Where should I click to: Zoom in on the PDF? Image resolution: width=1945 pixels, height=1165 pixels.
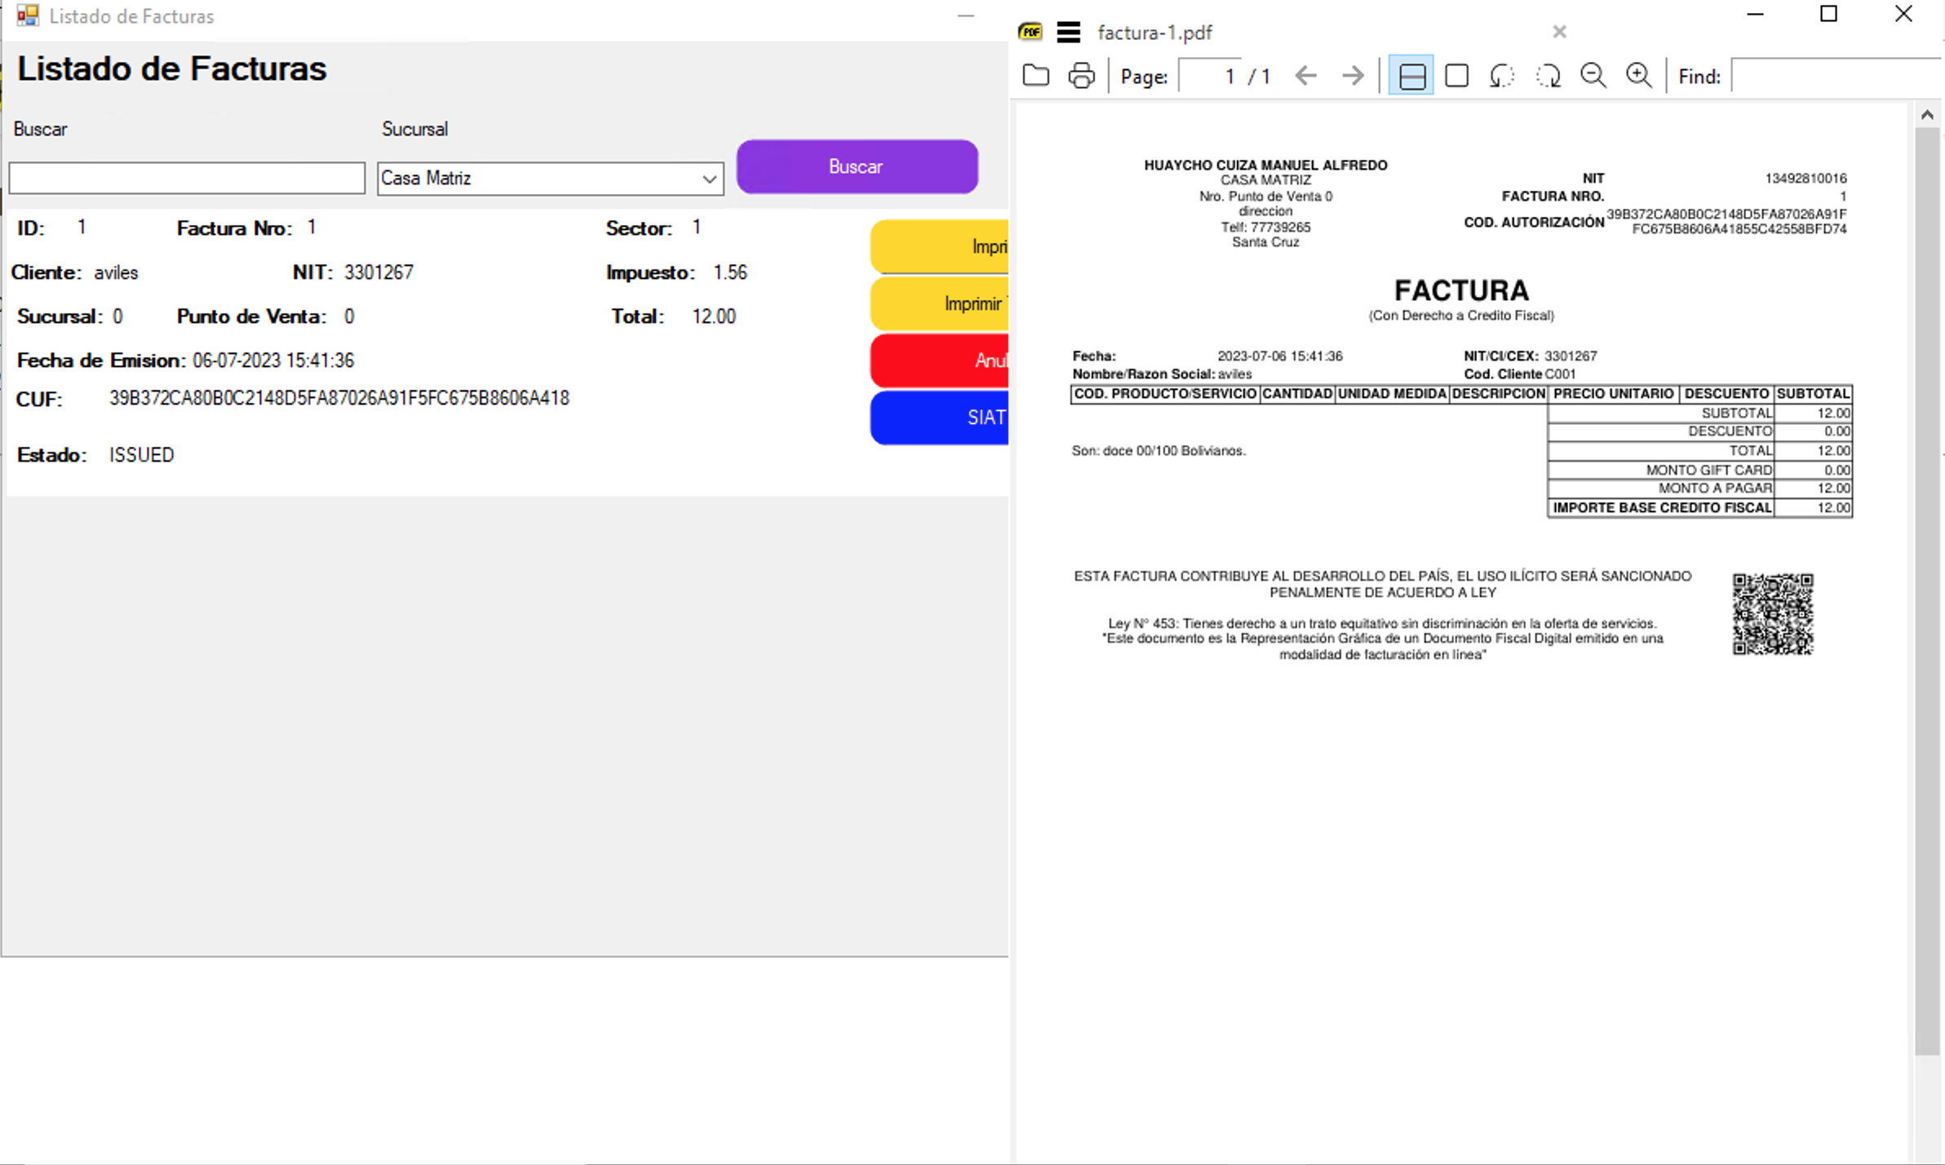coord(1638,76)
